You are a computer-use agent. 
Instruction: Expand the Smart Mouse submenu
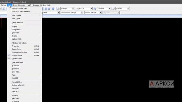point(25,15)
